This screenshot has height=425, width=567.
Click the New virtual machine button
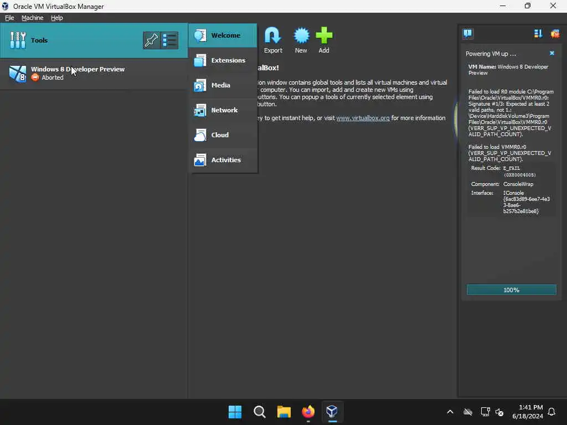[301, 40]
